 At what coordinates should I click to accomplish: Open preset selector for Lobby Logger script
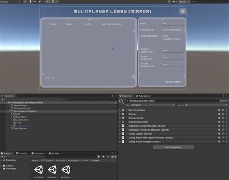coord(223,134)
